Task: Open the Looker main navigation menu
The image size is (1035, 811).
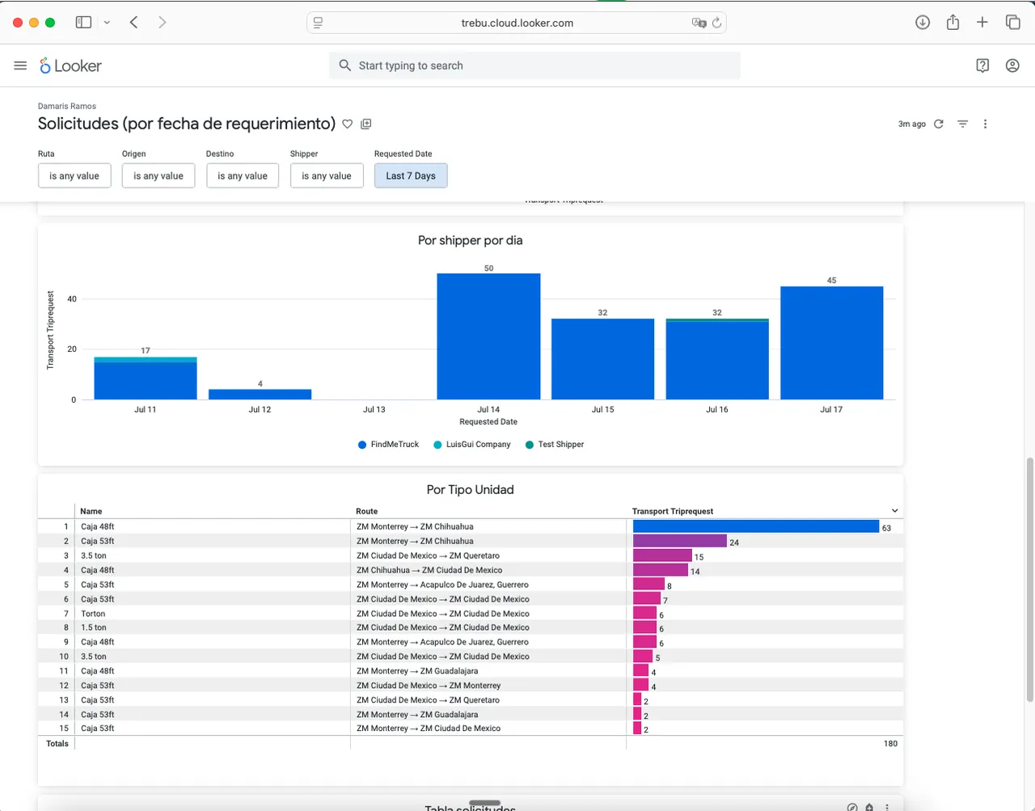Action: pyautogui.click(x=20, y=65)
